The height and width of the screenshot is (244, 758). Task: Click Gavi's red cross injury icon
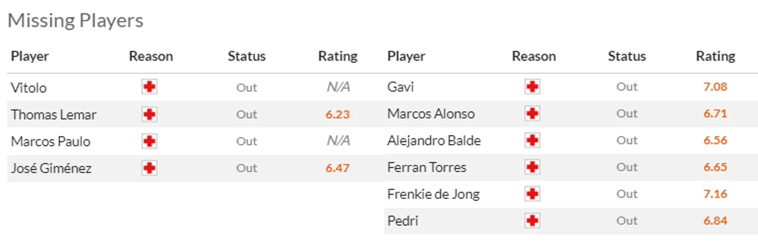point(532,87)
